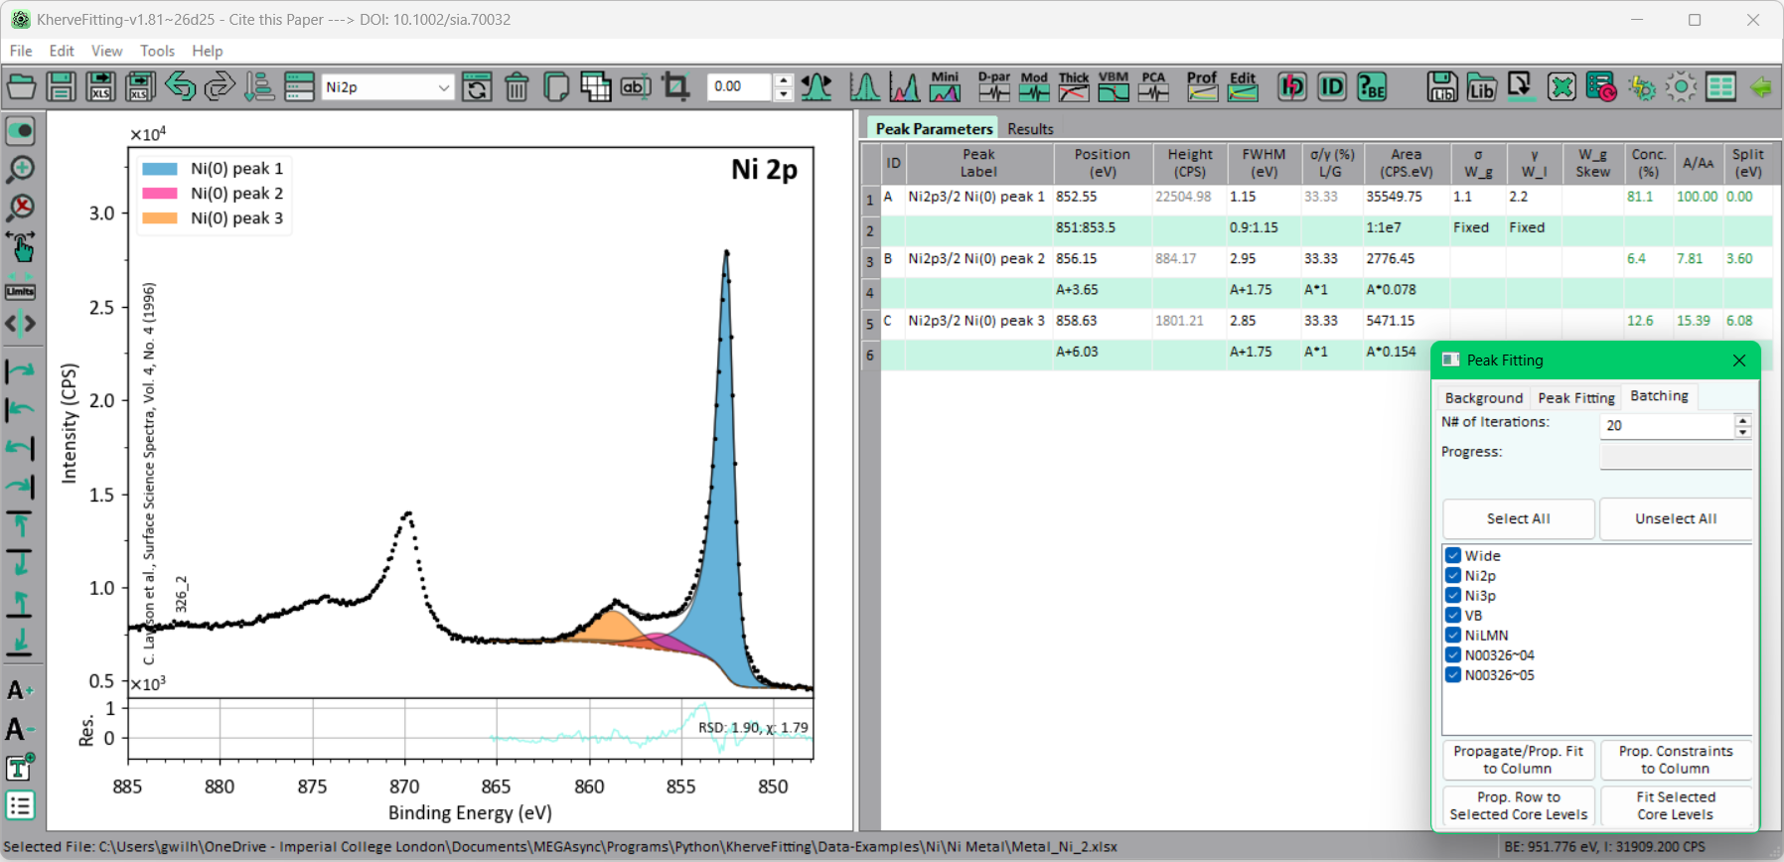This screenshot has width=1784, height=862.
Task: Click the Select All button
Action: tap(1519, 518)
